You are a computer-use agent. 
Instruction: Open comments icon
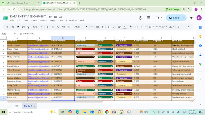tap(148, 18)
